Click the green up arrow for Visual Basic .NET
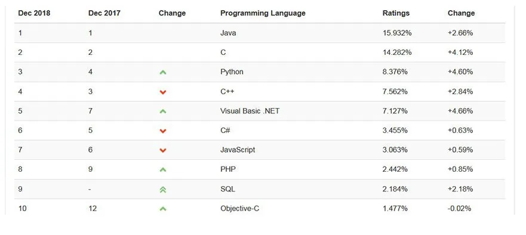526x235 pixels. 163,112
